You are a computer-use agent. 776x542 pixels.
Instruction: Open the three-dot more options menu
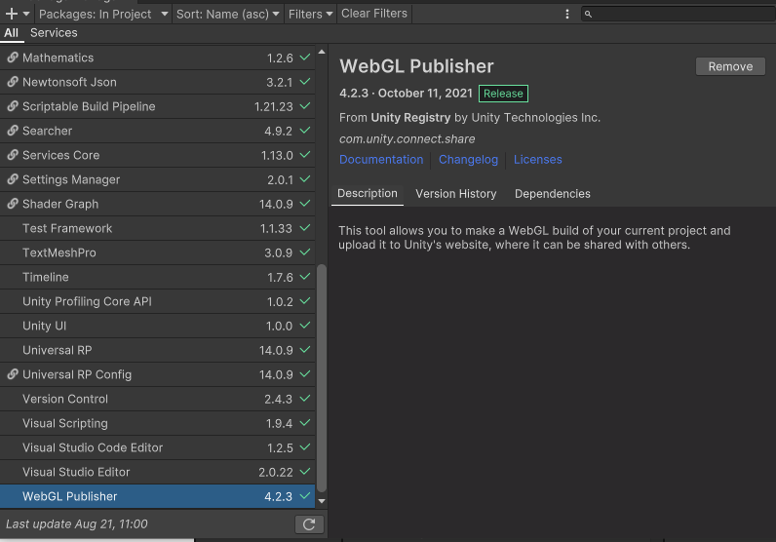click(567, 14)
